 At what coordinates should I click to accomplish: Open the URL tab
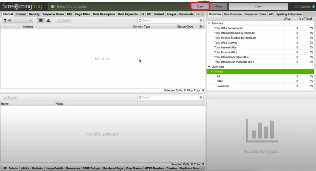click(69, 14)
